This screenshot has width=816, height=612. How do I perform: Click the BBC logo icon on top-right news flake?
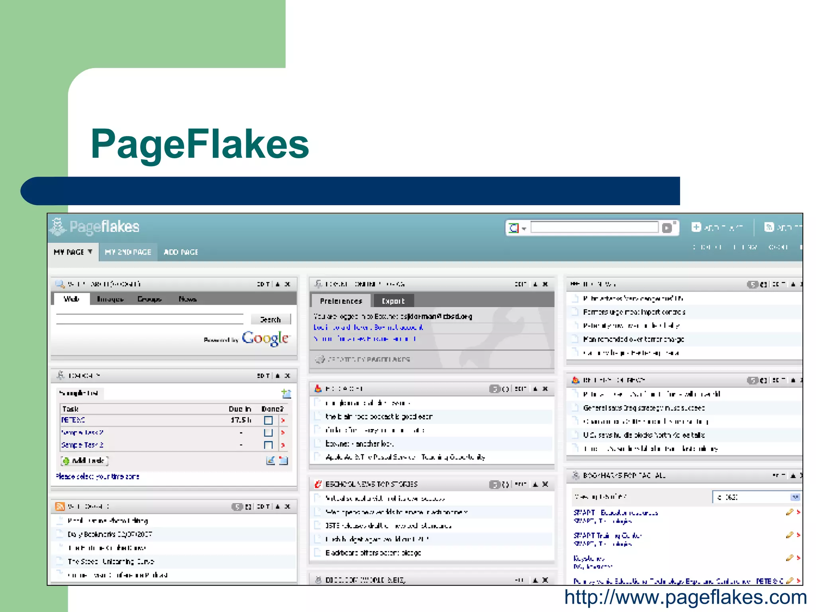(x=575, y=284)
